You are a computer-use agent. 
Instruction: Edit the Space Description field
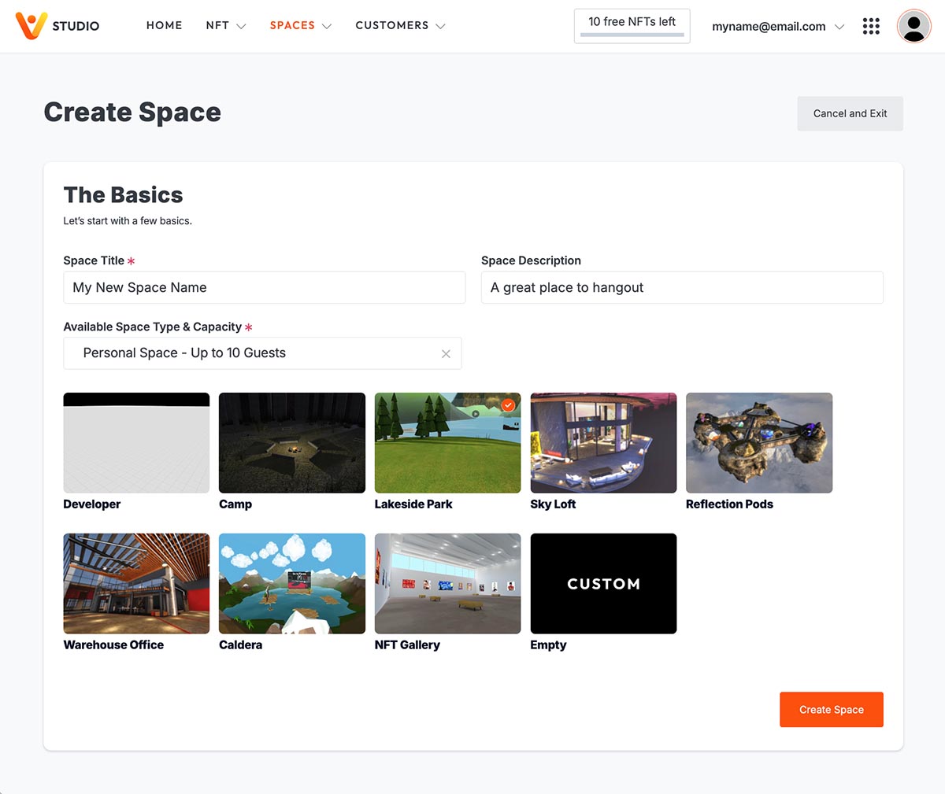(x=682, y=287)
